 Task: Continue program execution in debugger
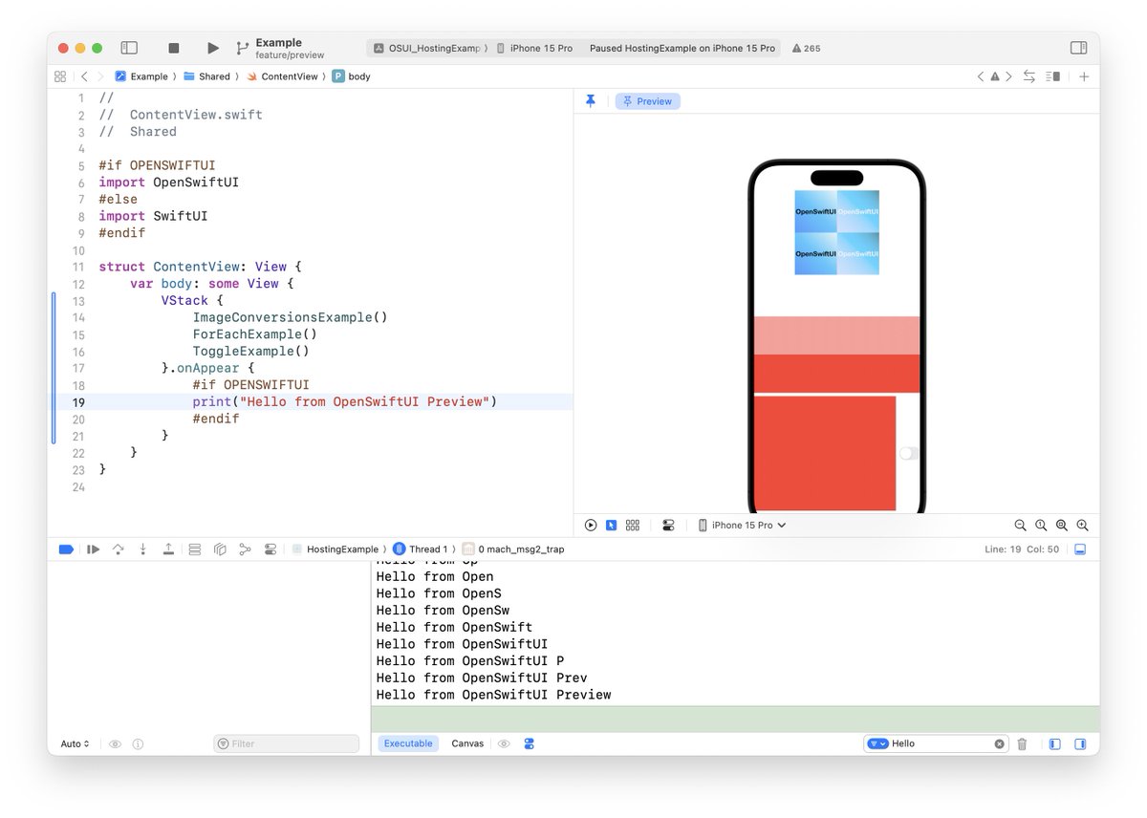click(x=93, y=549)
